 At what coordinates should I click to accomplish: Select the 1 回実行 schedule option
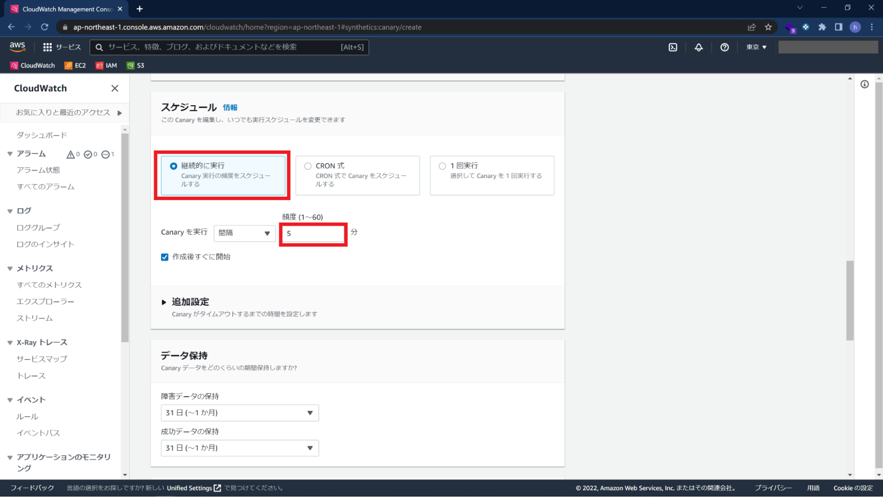coord(492,175)
